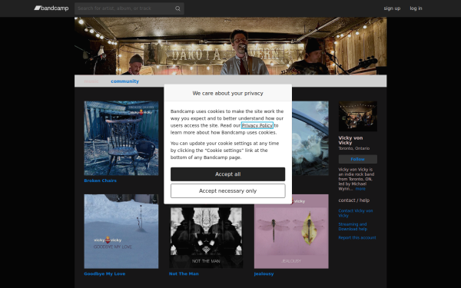Open the Goodbye My Love album cover
Image resolution: width=461 pixels, height=288 pixels.
click(121, 231)
